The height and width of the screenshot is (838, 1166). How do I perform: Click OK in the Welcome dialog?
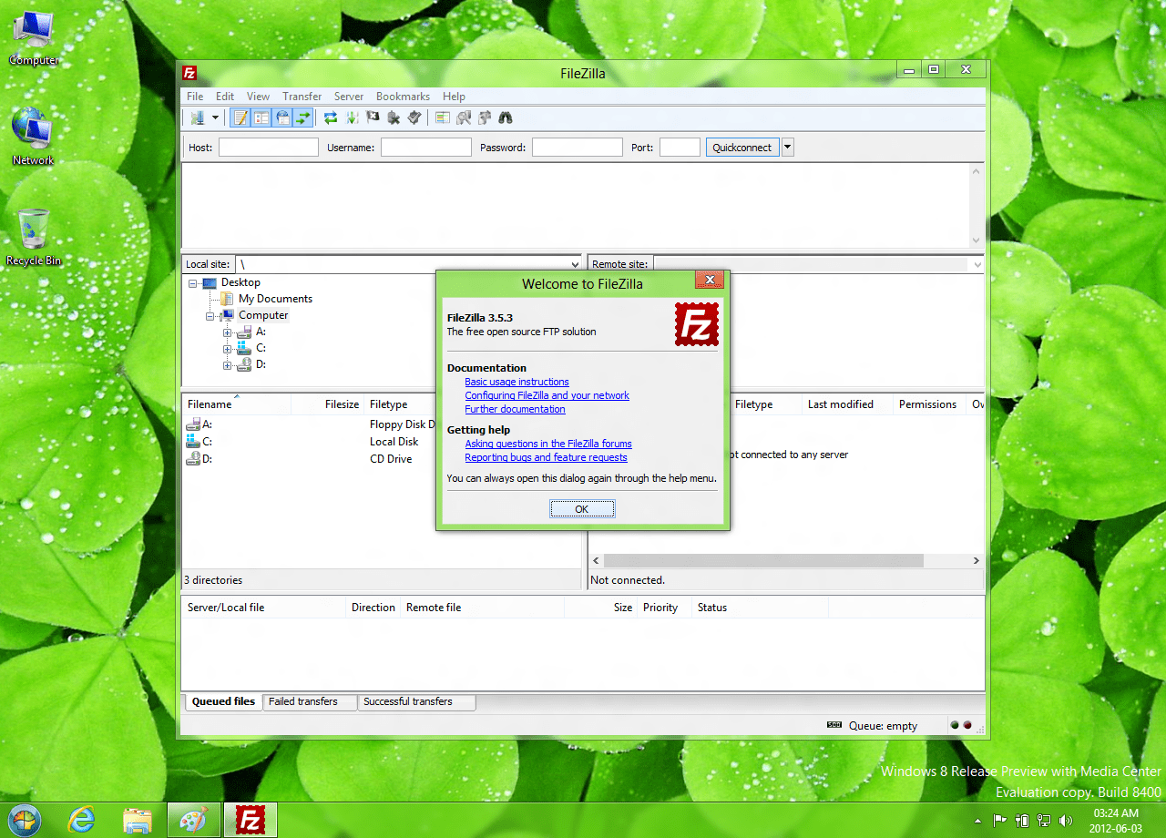[582, 509]
